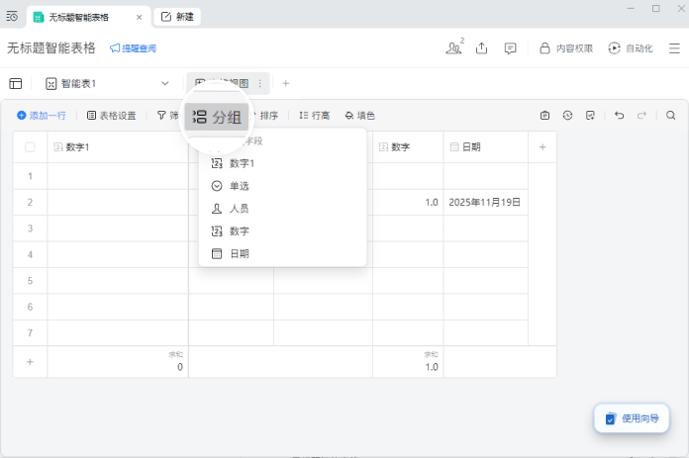689x458 pixels.
Task: Select row number 1
Action: tap(30, 176)
